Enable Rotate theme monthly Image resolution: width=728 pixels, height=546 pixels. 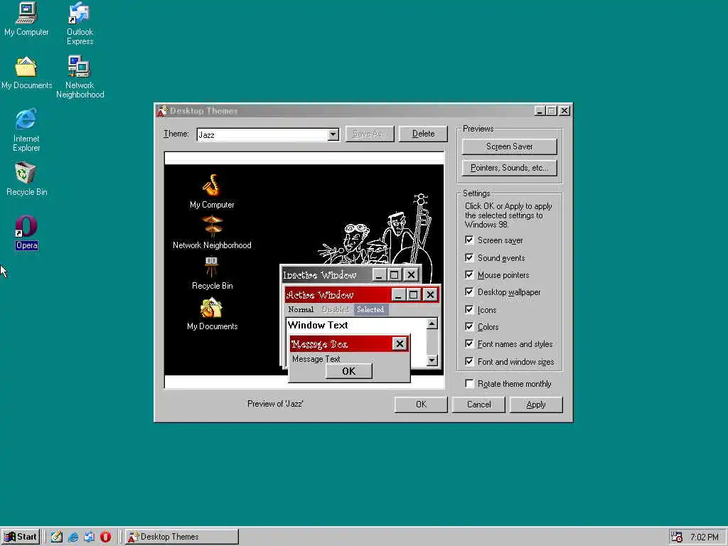[x=469, y=383]
